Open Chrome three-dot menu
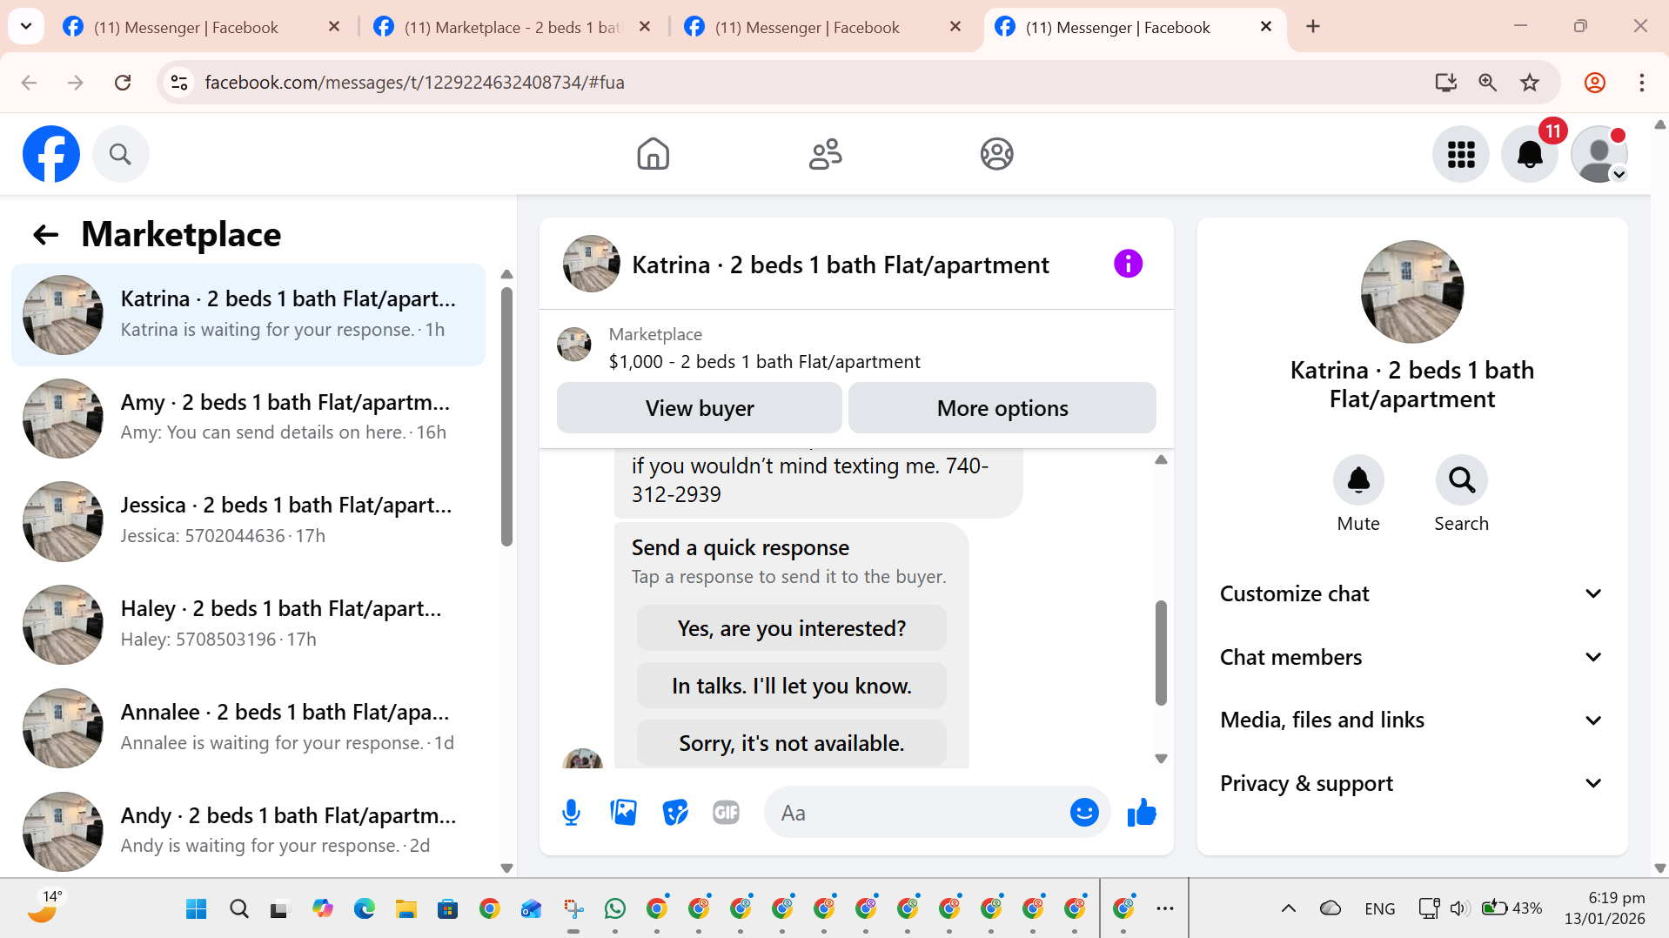The height and width of the screenshot is (938, 1669). point(1641,83)
